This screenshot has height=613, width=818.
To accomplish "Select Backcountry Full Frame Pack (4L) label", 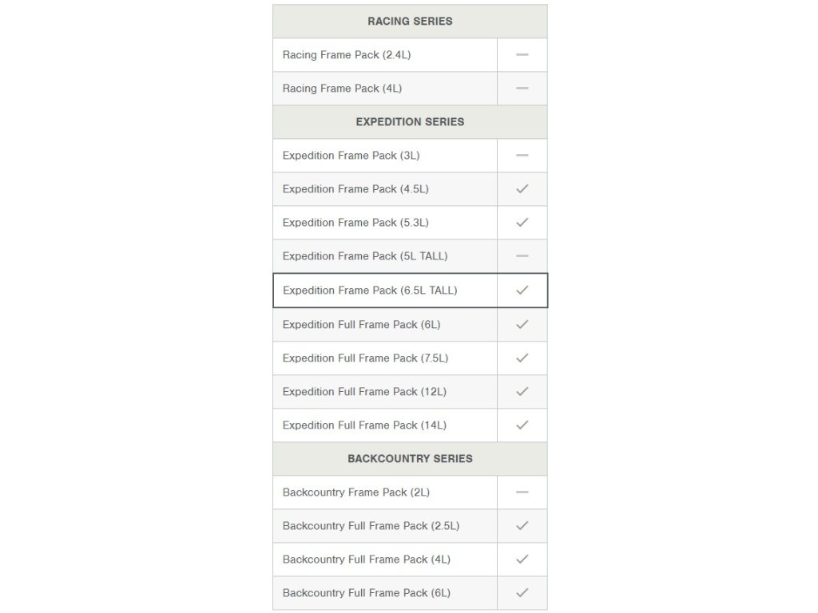I will 366,560.
